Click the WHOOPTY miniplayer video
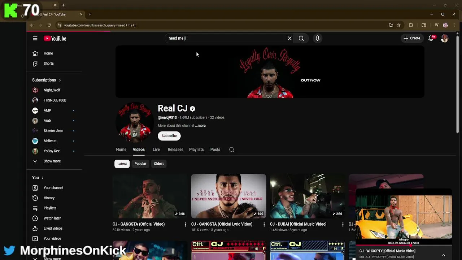 pyautogui.click(x=404, y=217)
